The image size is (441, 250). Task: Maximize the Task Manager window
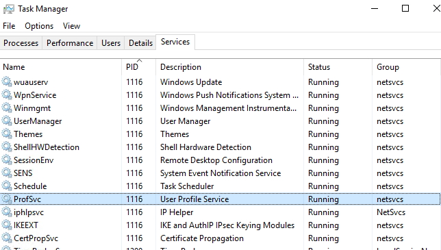[405, 8]
